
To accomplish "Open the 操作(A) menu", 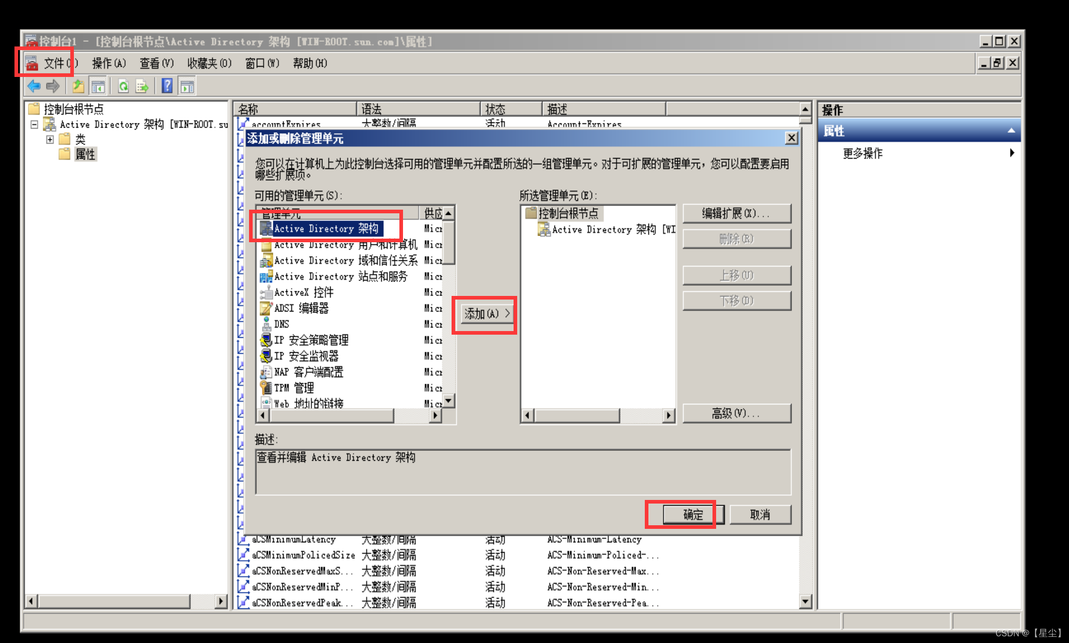I will [x=109, y=64].
